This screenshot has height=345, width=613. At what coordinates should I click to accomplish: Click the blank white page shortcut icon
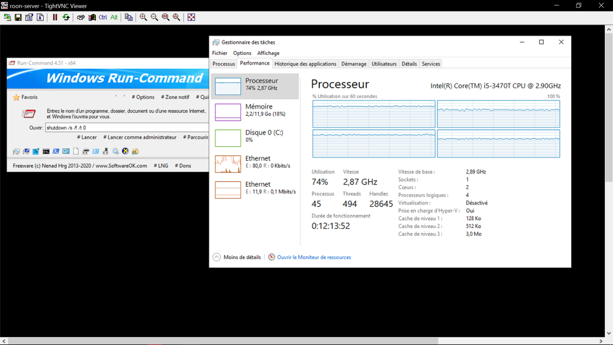[76, 151]
